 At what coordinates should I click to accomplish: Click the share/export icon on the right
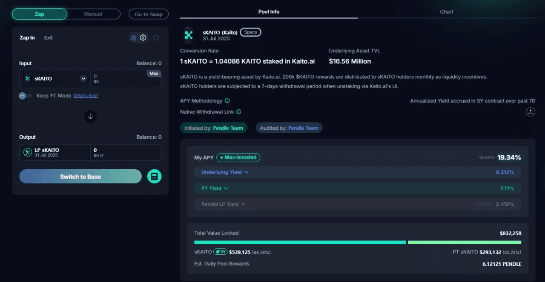(x=531, y=112)
